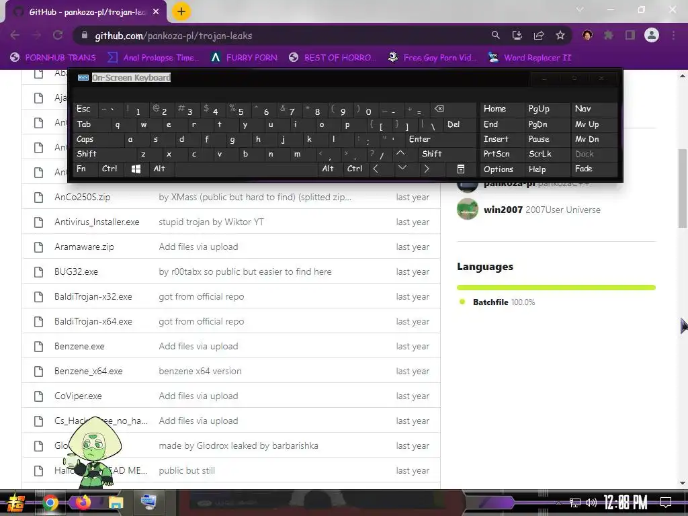Click the file icon beside Benzene.exe

coord(38,347)
